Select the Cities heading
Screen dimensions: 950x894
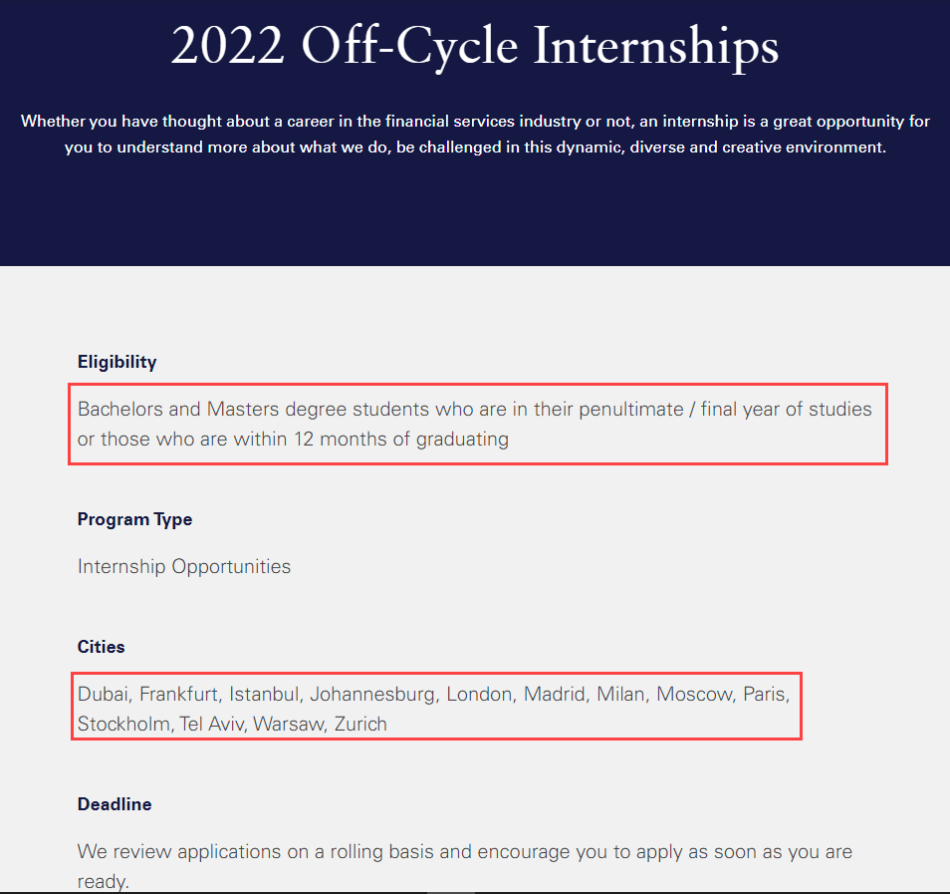click(x=102, y=647)
